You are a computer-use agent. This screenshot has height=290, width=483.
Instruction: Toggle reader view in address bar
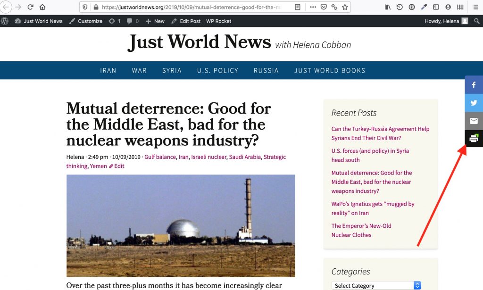(297, 7)
